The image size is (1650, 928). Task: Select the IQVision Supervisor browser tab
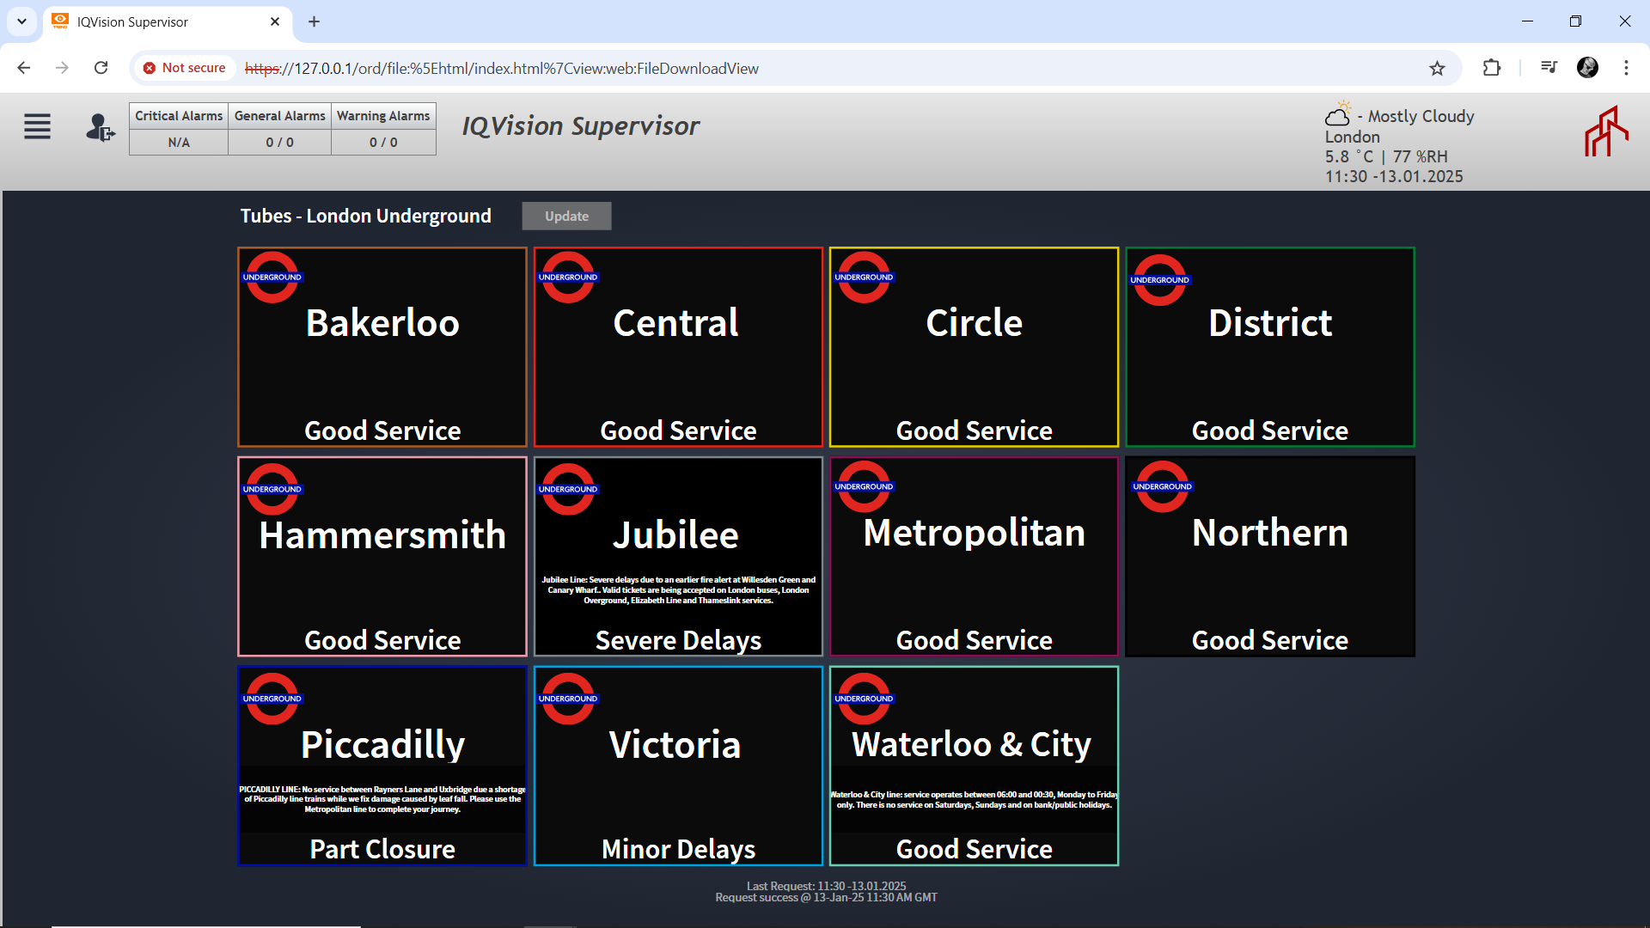168,21
